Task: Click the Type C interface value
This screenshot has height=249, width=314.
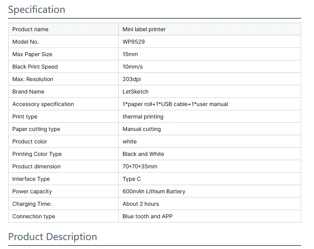Action: pyautogui.click(x=132, y=179)
